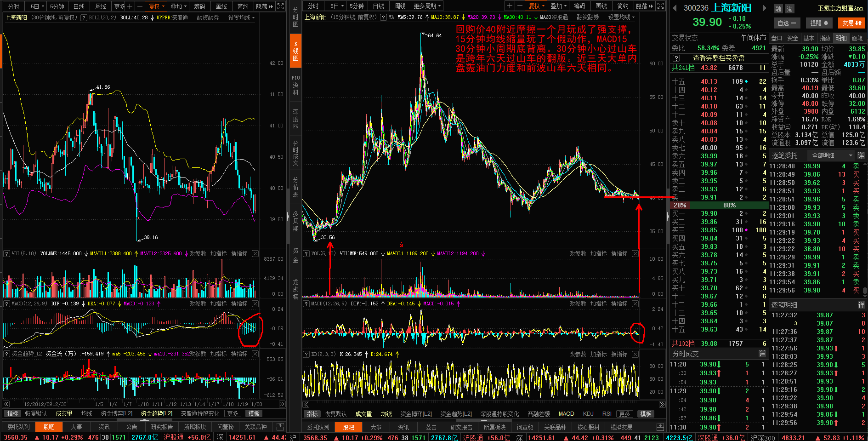Maximize the left 30-minute chart to fullscreen
This screenshot has width=868, height=441.
click(x=281, y=6)
